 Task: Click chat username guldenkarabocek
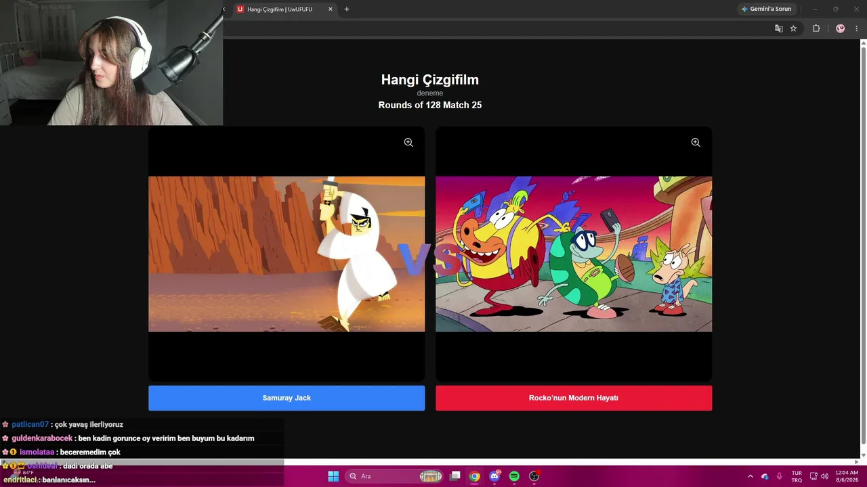[x=42, y=438]
